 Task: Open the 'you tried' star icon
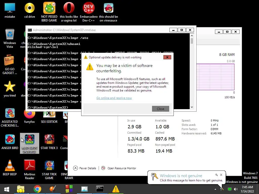(x=10, y=89)
